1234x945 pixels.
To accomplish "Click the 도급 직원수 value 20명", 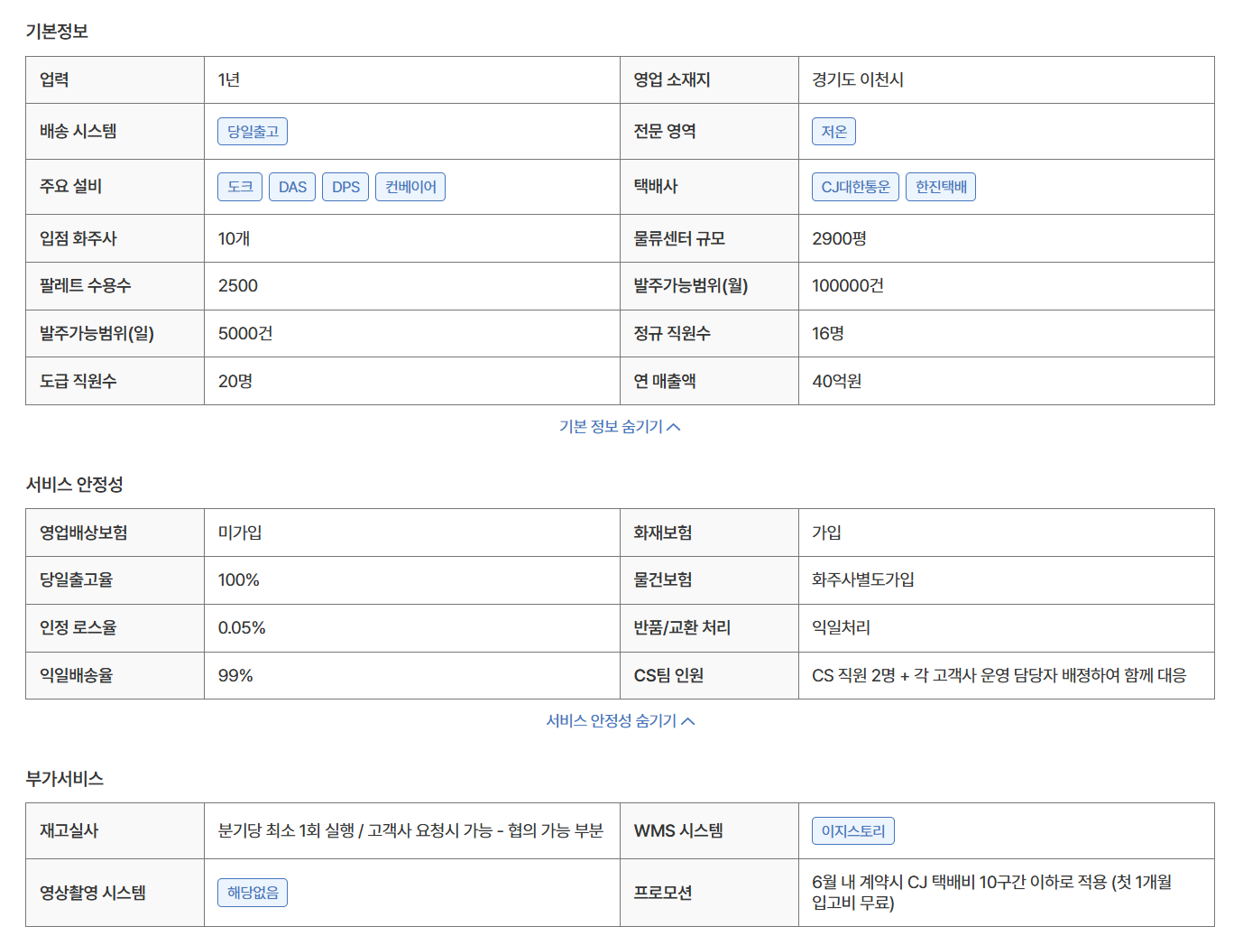I will (x=235, y=382).
